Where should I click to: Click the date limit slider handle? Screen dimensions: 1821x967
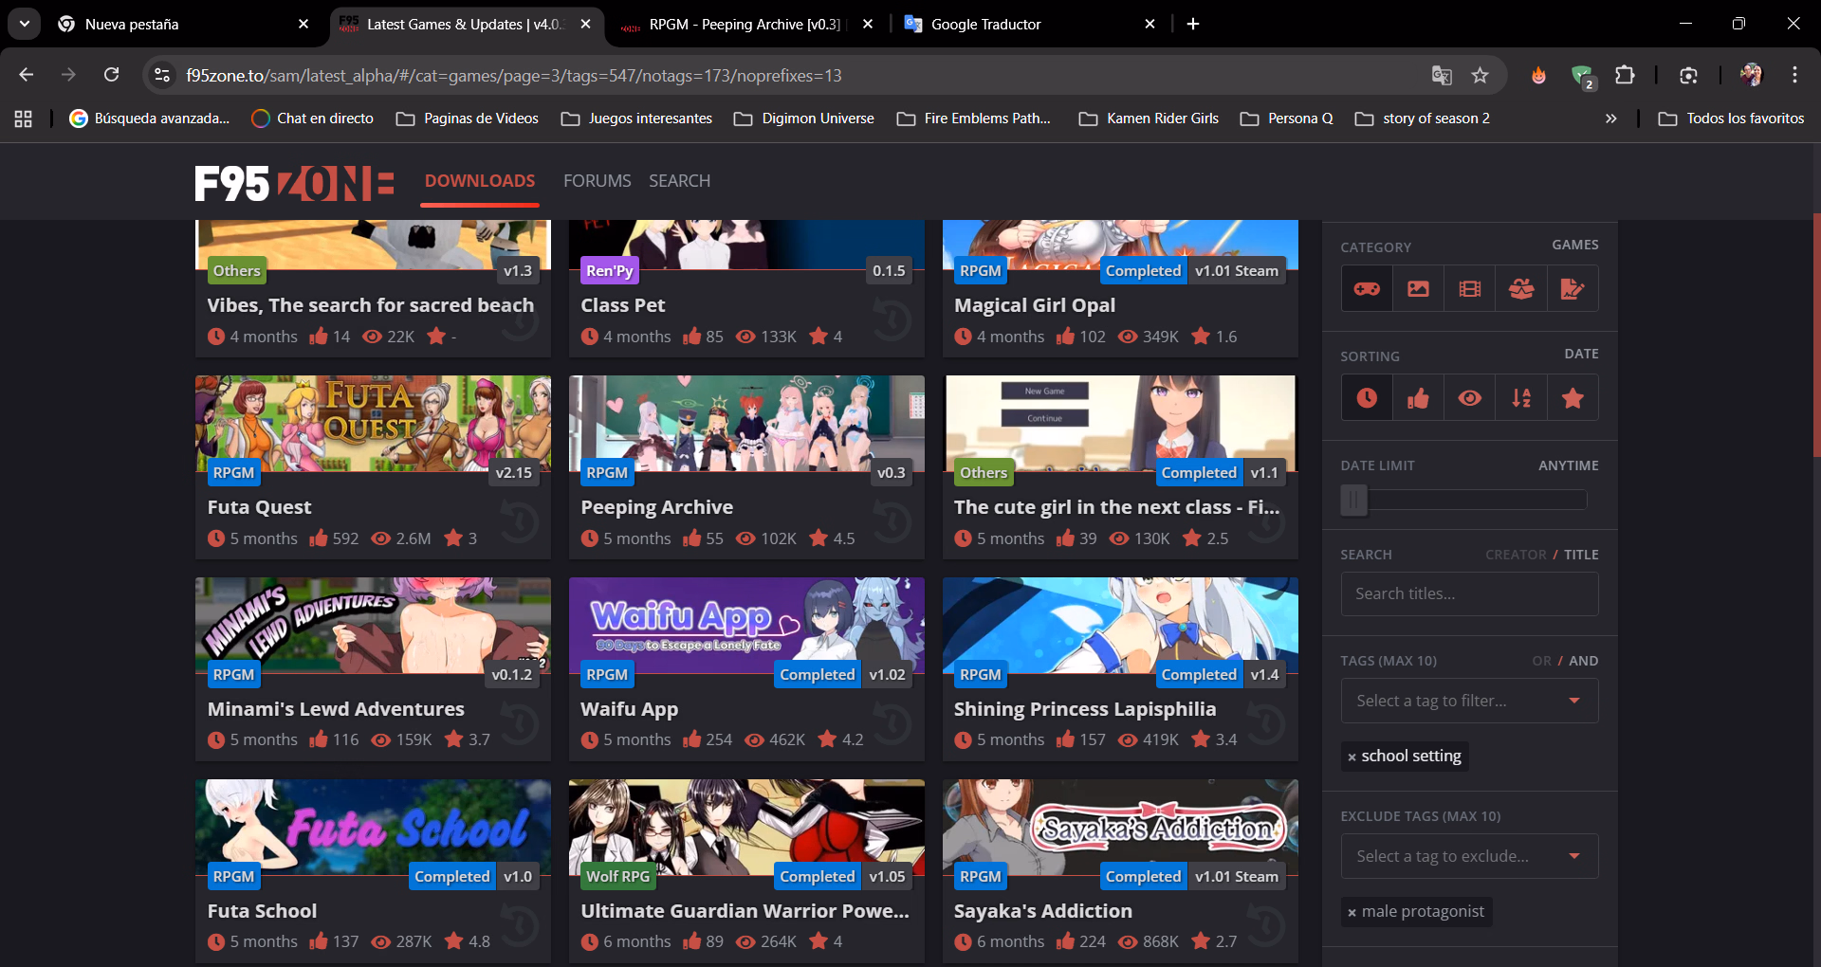pyautogui.click(x=1353, y=500)
